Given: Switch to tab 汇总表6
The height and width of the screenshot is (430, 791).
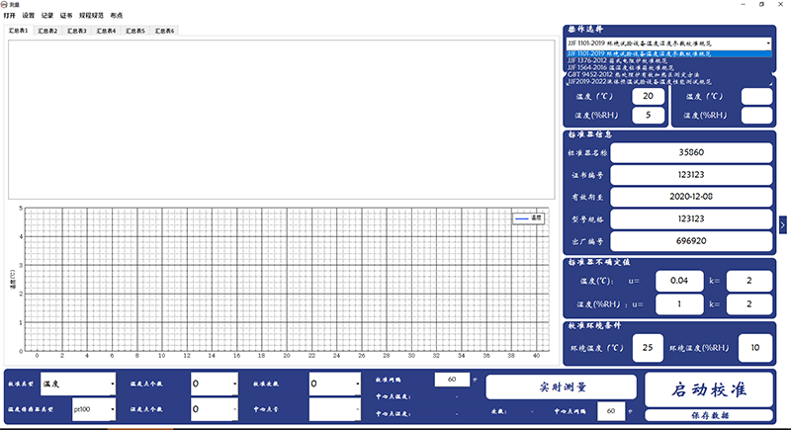Looking at the screenshot, I should (164, 31).
